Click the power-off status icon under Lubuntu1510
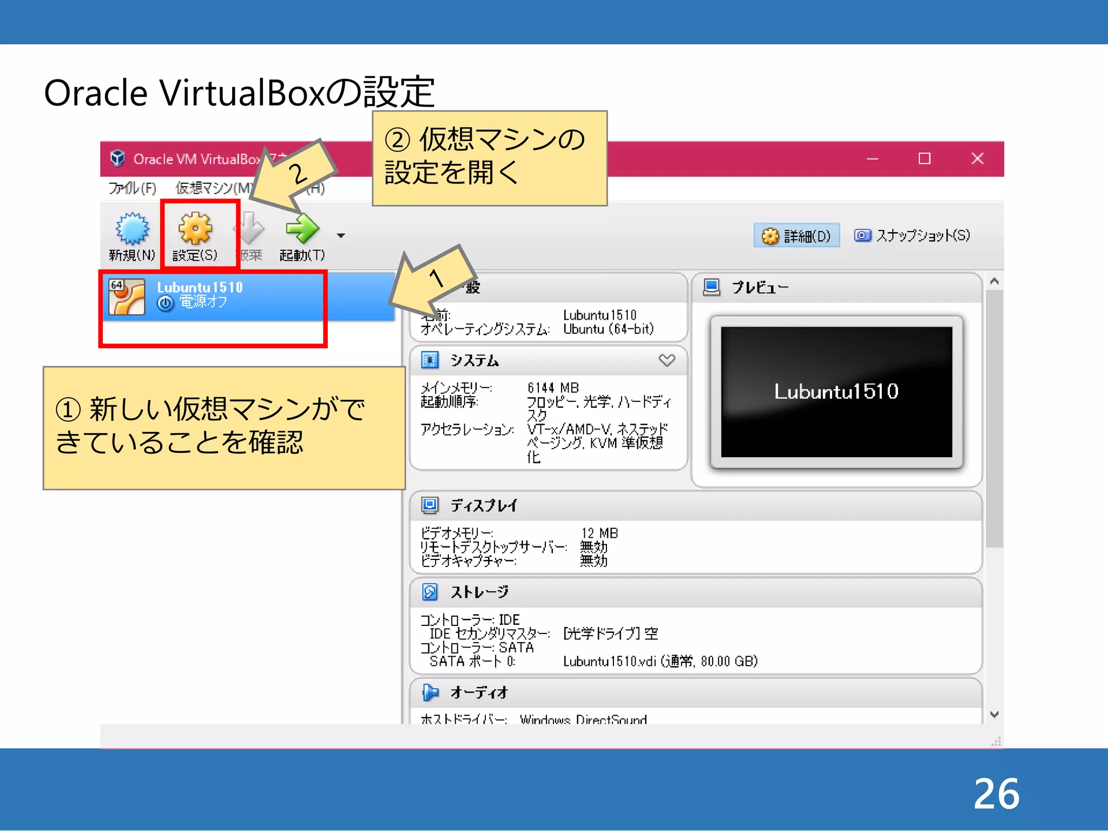The image size is (1108, 831). tap(166, 304)
